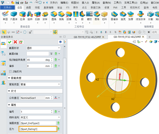
Task: Switch to the 曲面 ribbon tab
Action: 29,8
